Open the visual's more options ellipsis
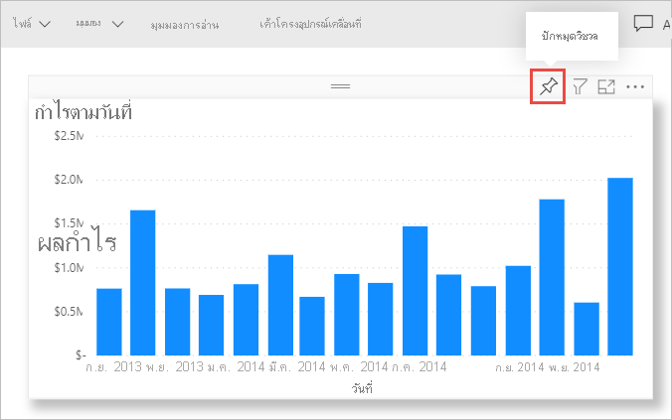The height and width of the screenshot is (420, 672). coord(634,87)
